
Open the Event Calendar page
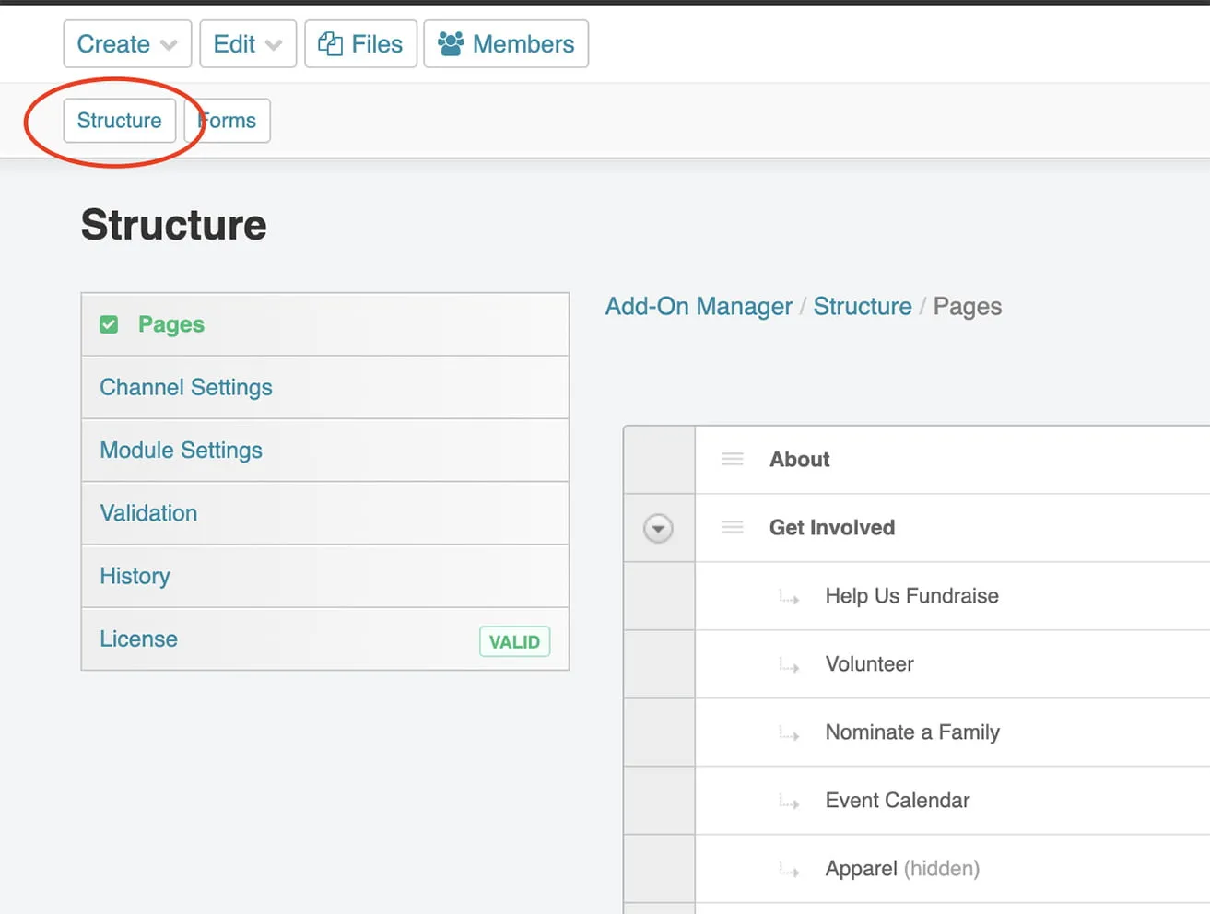coord(898,801)
